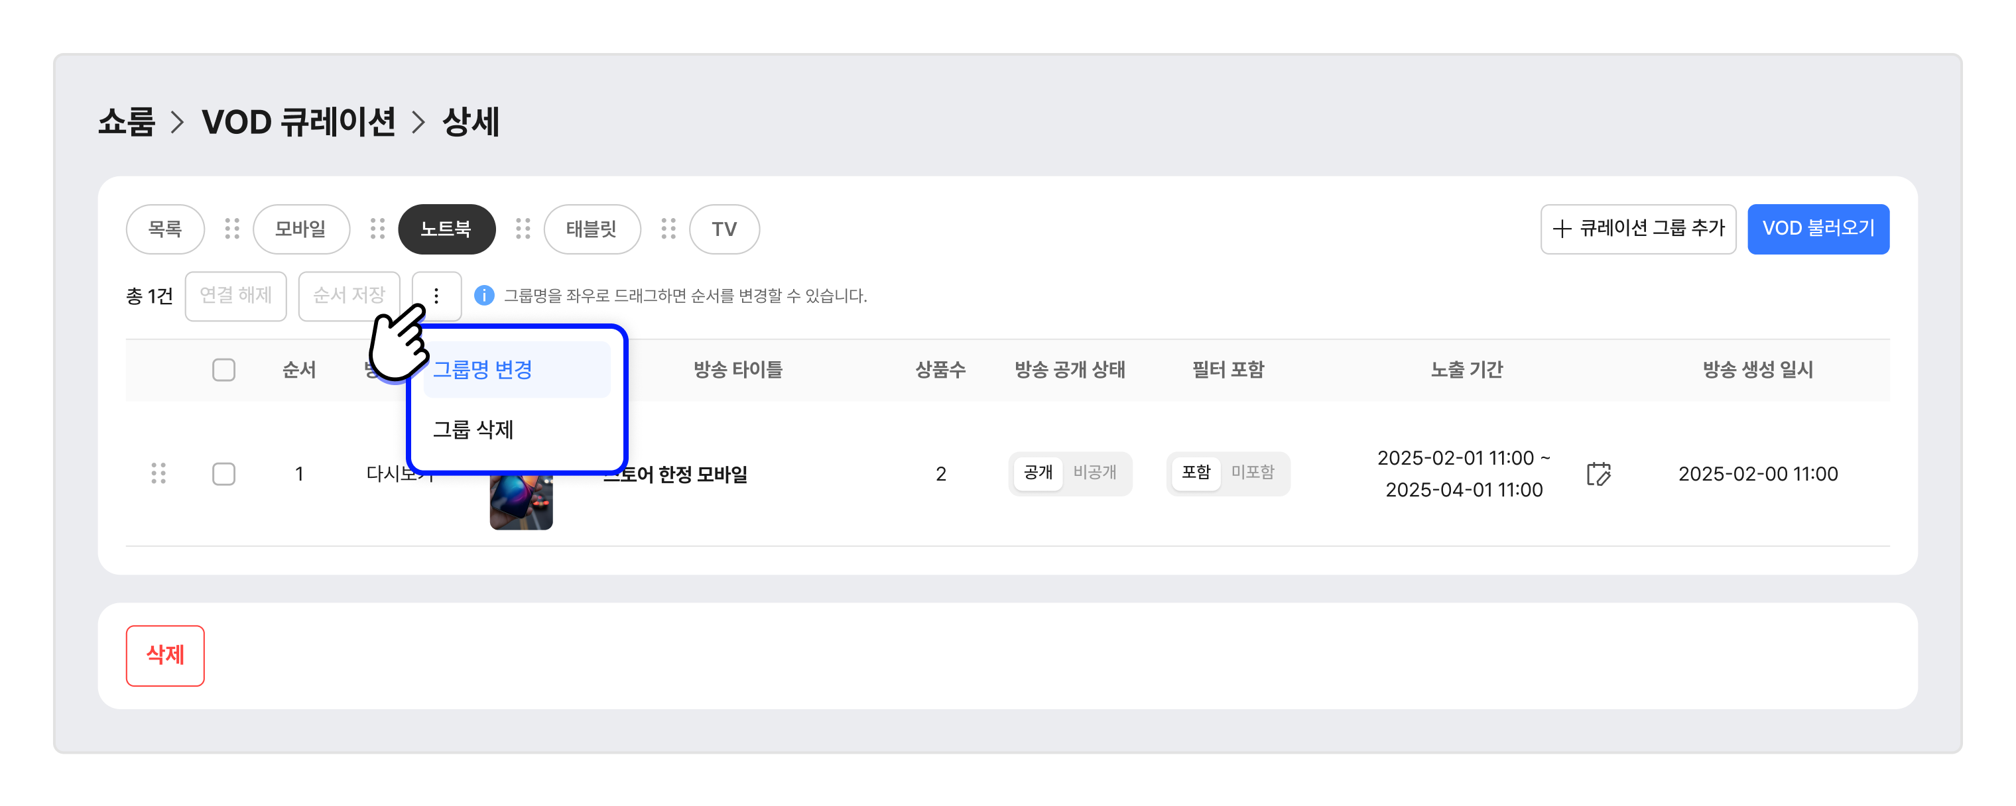
Task: Switch to the 태블릿 group tab
Action: click(592, 229)
